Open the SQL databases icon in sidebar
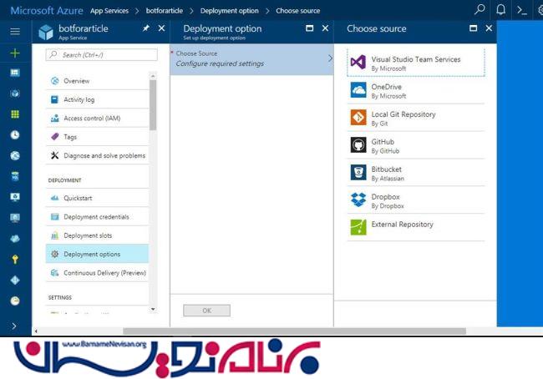The width and height of the screenshot is (543, 379). pos(15,176)
